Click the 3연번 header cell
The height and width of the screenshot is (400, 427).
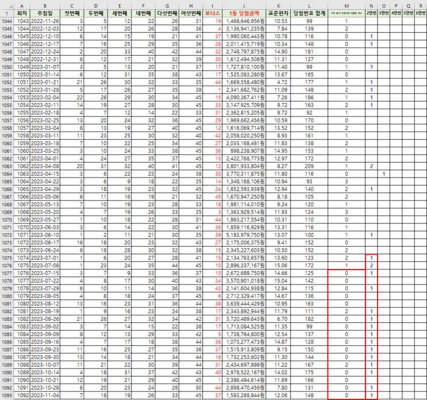[x=383, y=13]
